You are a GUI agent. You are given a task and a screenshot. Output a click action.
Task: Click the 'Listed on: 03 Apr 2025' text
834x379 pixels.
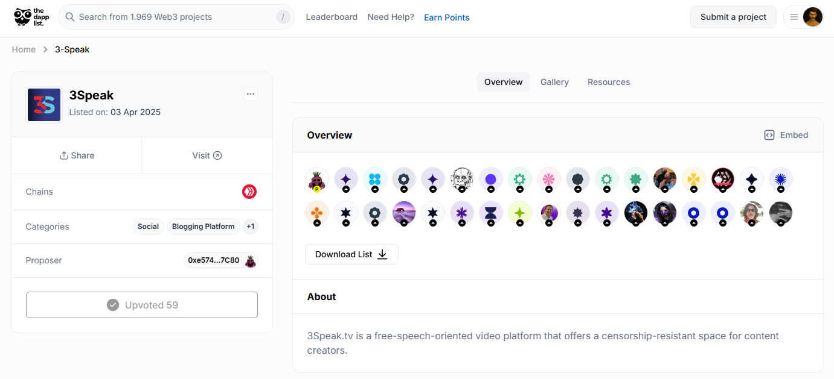pyautogui.click(x=115, y=112)
